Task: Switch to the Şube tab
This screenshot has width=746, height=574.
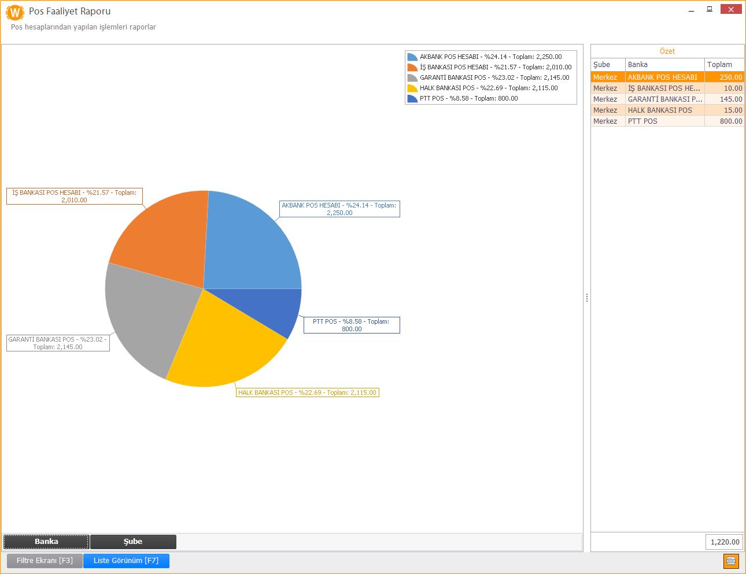Action: pos(133,542)
